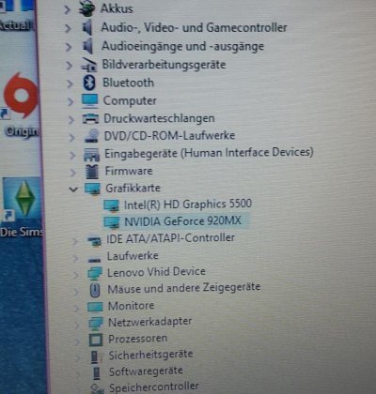Click the Firmware chip icon
This screenshot has height=394, width=376.
92,172
